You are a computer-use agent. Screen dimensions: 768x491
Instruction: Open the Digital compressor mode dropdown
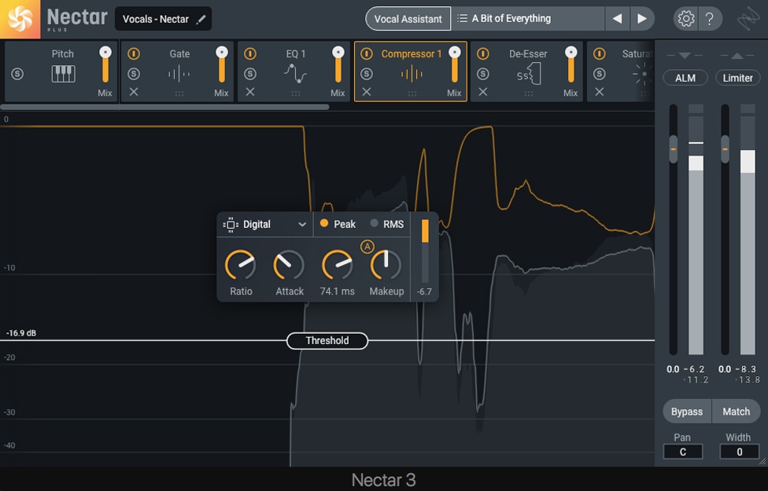point(264,225)
